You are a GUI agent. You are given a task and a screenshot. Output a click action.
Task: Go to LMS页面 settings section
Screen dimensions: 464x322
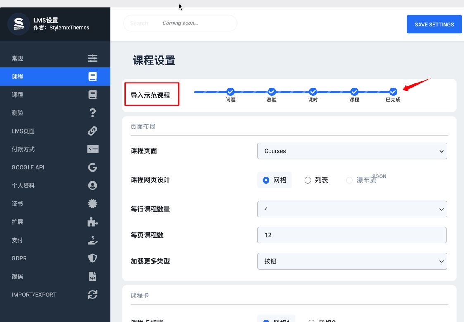[x=55, y=131]
